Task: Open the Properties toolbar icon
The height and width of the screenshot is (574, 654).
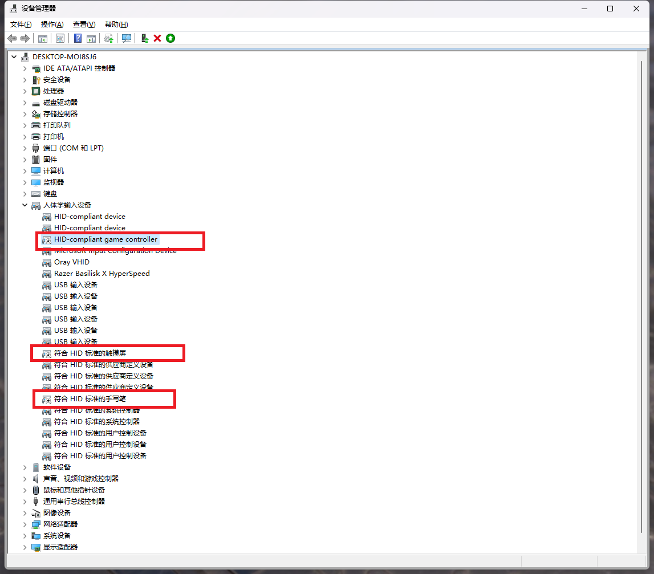Action: [60, 38]
